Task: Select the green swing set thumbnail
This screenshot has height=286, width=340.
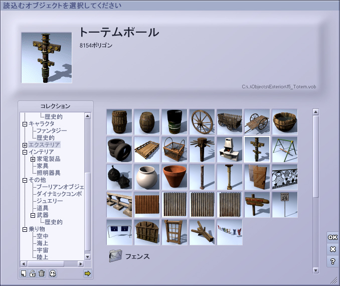Action: pos(285,150)
